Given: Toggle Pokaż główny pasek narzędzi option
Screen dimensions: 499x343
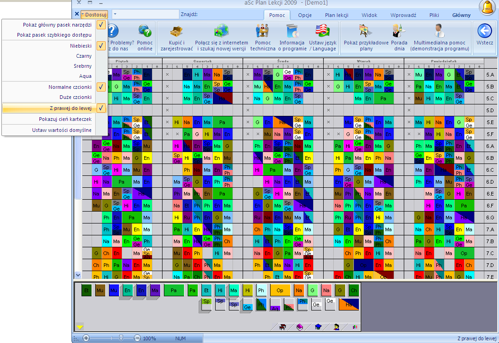Looking at the screenshot, I should [x=57, y=25].
